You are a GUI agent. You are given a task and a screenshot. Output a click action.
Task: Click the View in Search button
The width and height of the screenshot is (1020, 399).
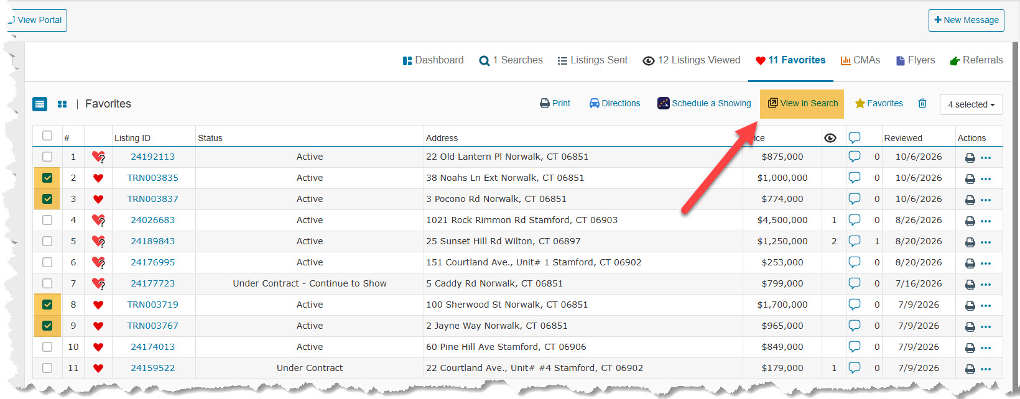(802, 103)
